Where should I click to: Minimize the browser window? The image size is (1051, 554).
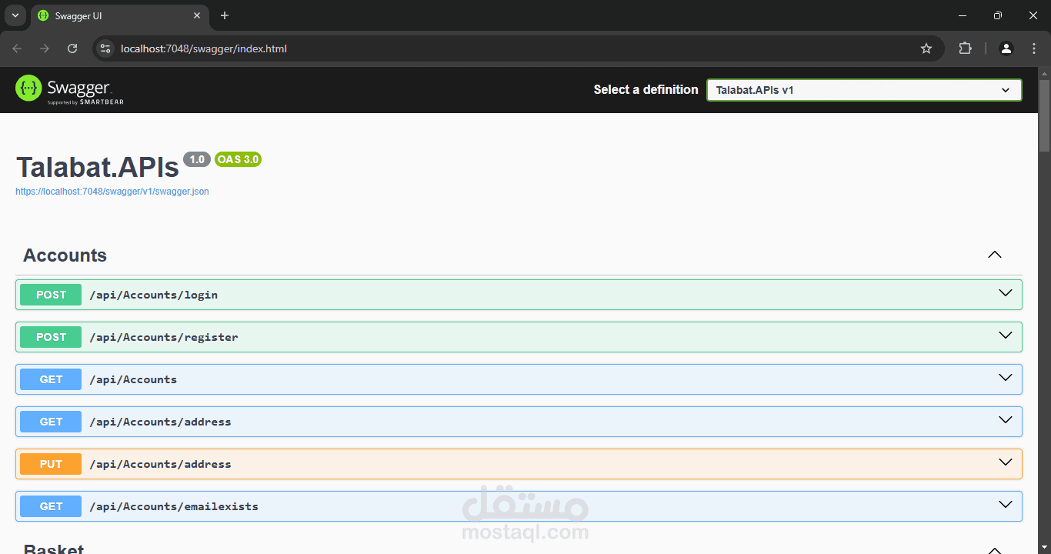click(963, 15)
